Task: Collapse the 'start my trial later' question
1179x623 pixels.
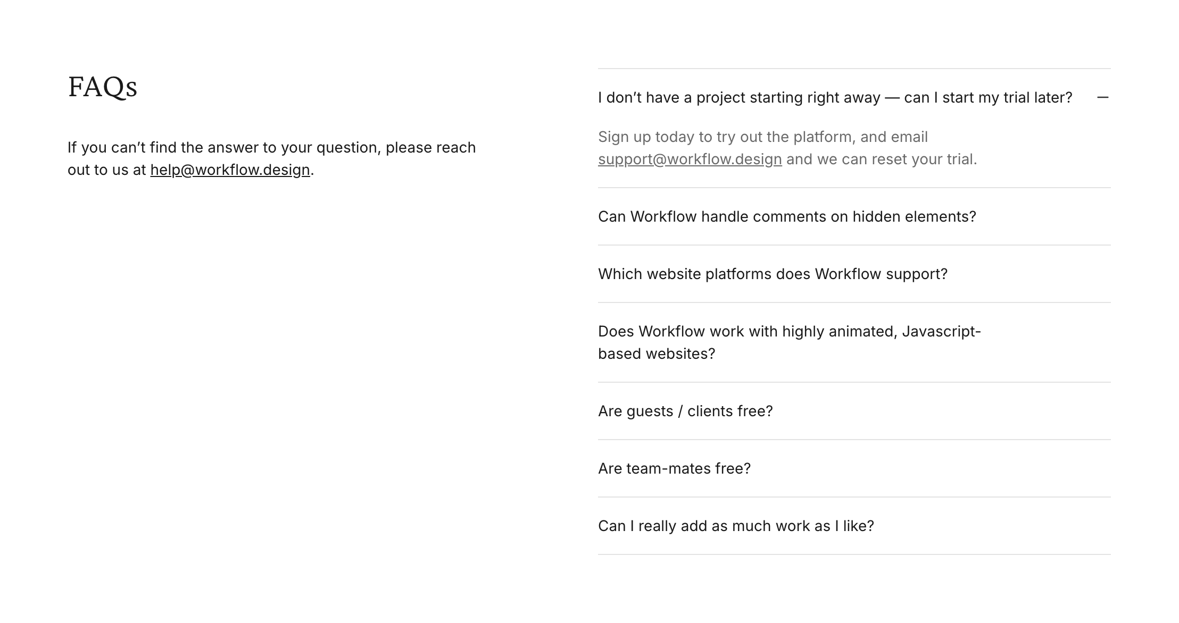Action: (x=834, y=98)
